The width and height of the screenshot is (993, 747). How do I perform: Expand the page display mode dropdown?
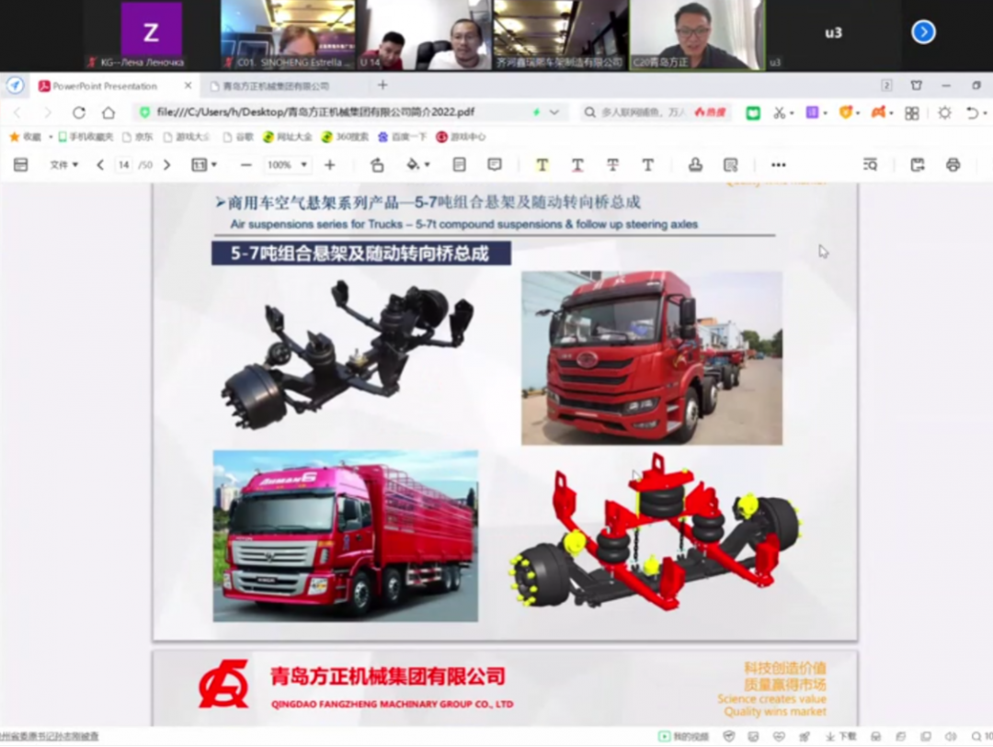click(204, 164)
